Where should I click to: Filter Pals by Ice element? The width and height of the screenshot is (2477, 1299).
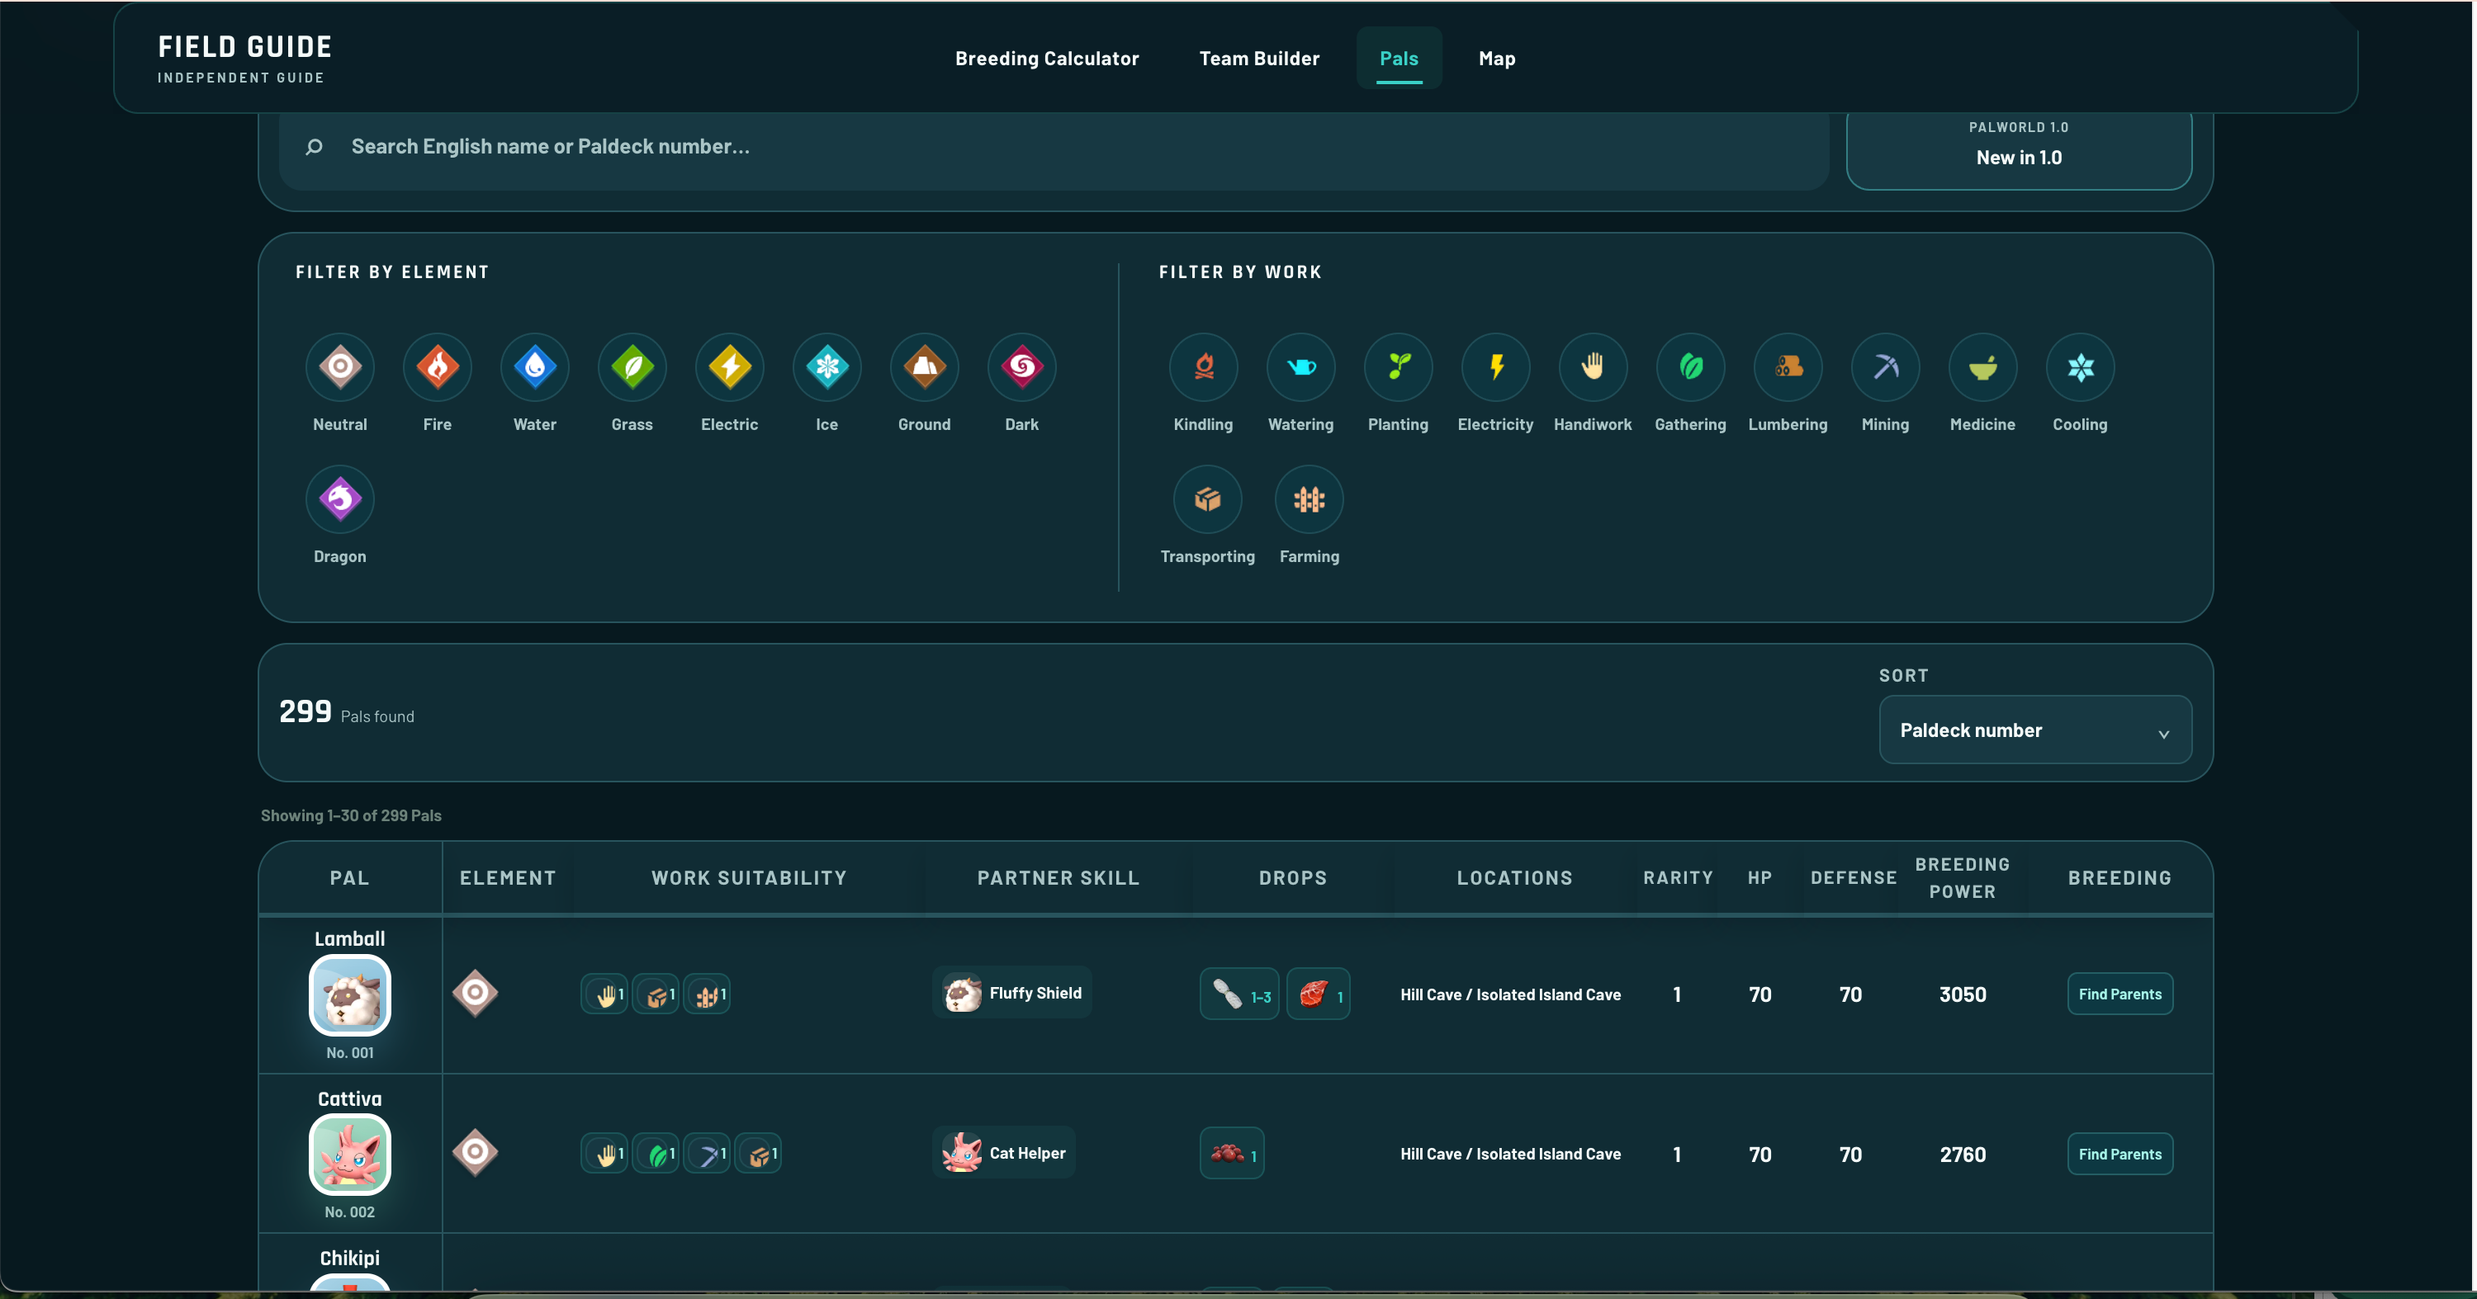point(827,367)
